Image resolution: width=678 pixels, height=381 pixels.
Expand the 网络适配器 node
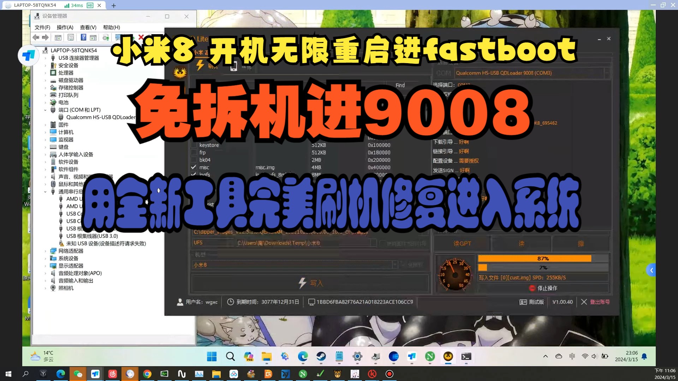click(45, 251)
